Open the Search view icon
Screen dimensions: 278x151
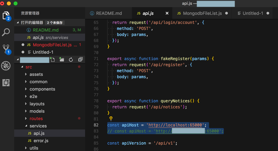[6, 32]
